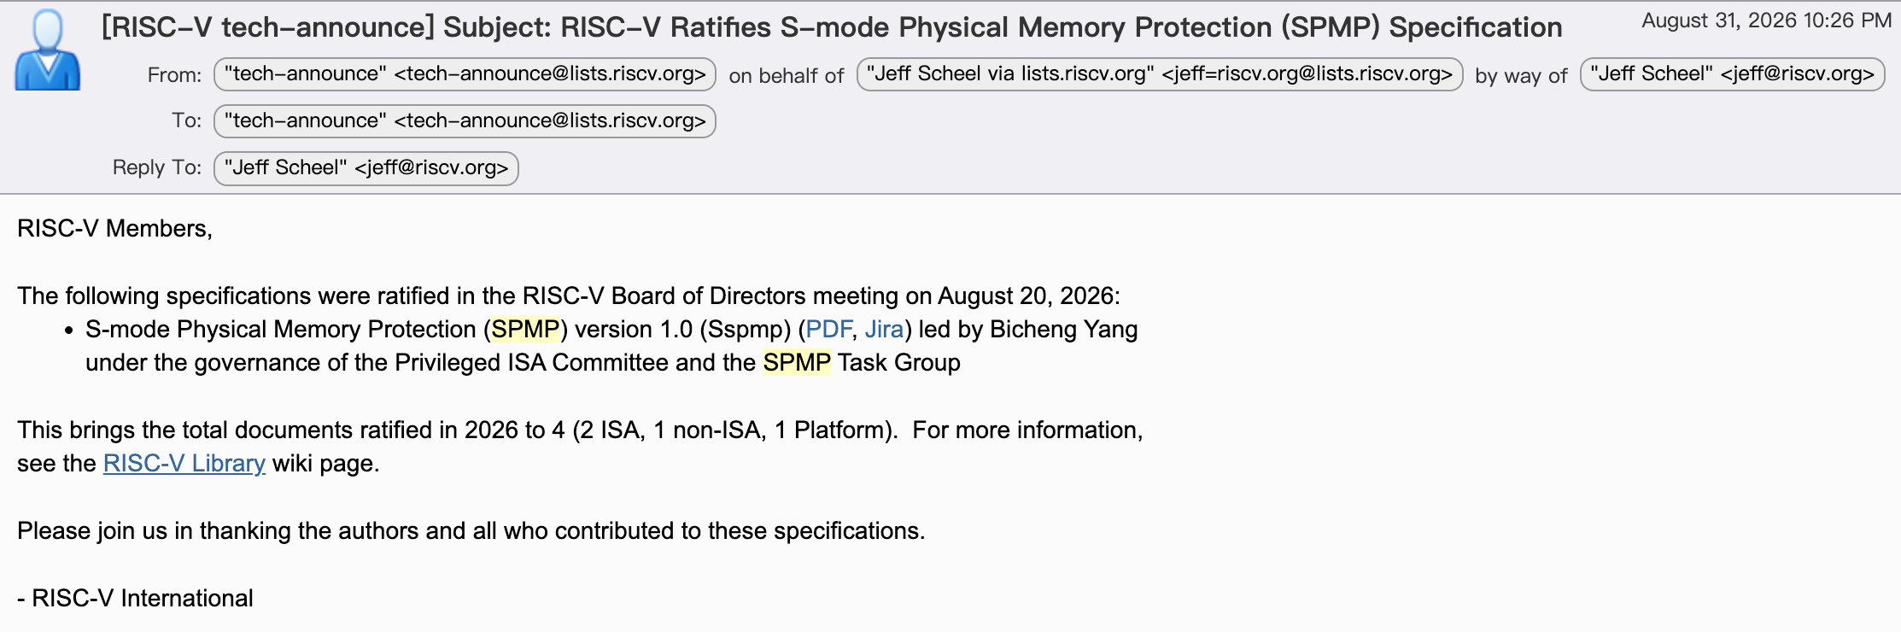Image resolution: width=1901 pixels, height=632 pixels.
Task: Click the highlighted SPMP before 'Task Group'
Action: [797, 363]
